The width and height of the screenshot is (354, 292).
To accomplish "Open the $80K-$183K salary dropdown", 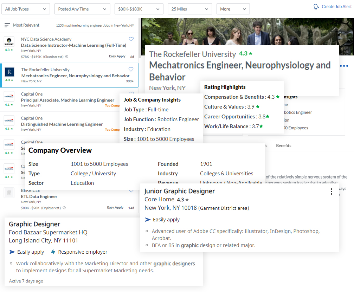I will pos(139,9).
